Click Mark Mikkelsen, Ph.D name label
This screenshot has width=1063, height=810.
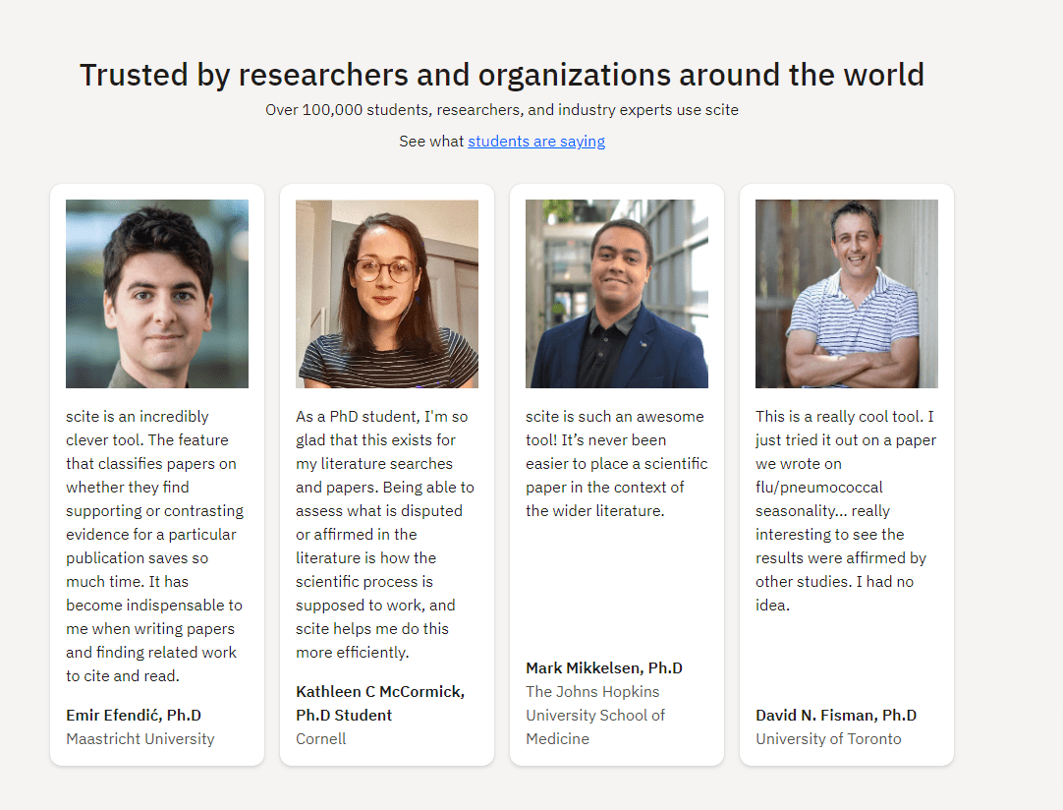point(604,667)
